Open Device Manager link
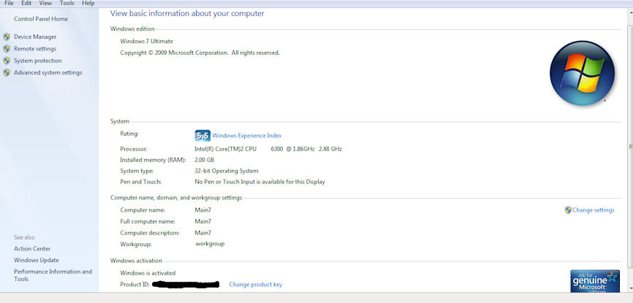The height and width of the screenshot is (303, 633). click(x=35, y=37)
